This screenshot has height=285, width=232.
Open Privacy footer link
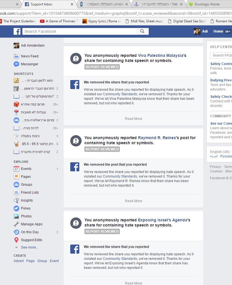click(215, 167)
